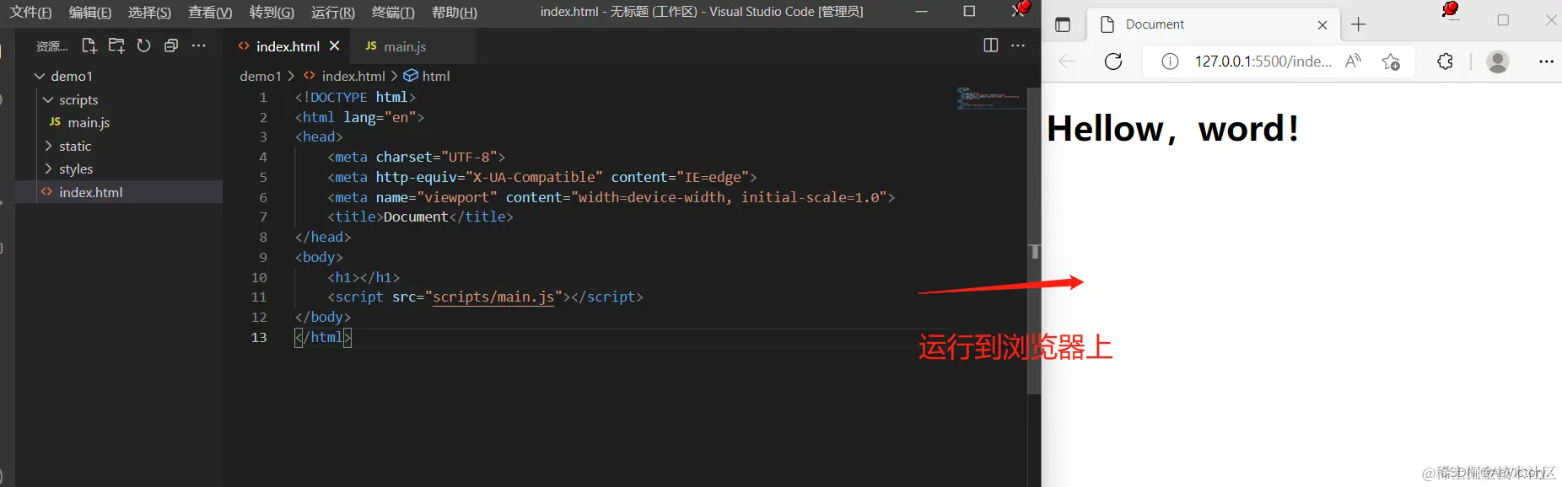Click the <!DOCTYPE html> line

[355, 97]
